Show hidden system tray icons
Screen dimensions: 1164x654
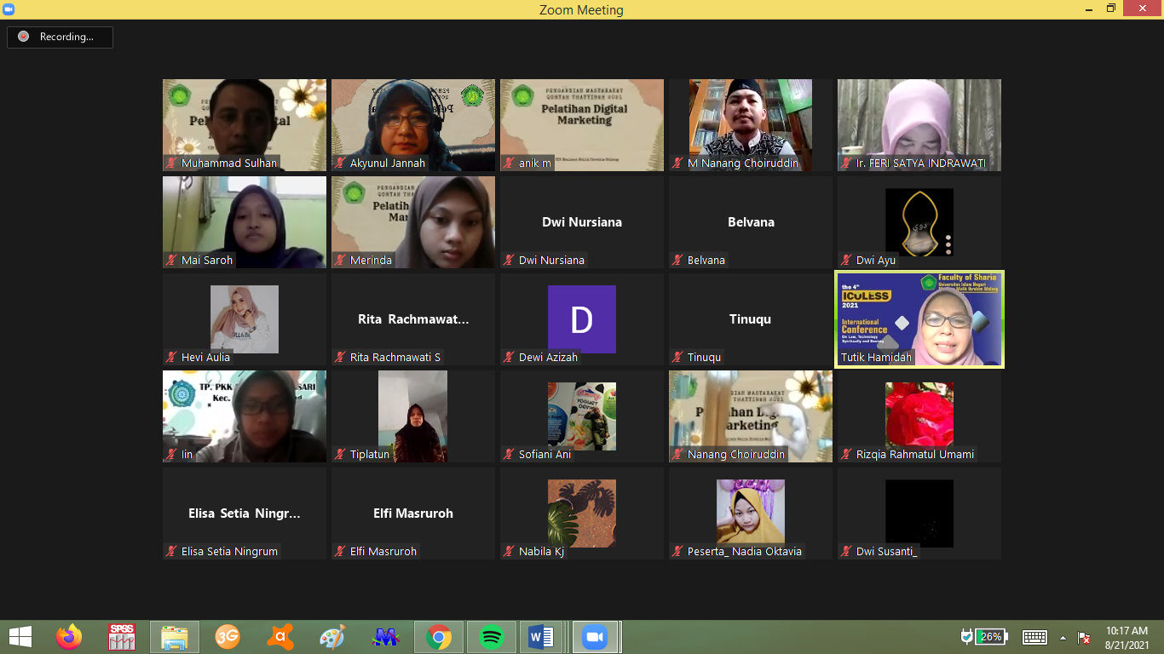(x=1063, y=637)
